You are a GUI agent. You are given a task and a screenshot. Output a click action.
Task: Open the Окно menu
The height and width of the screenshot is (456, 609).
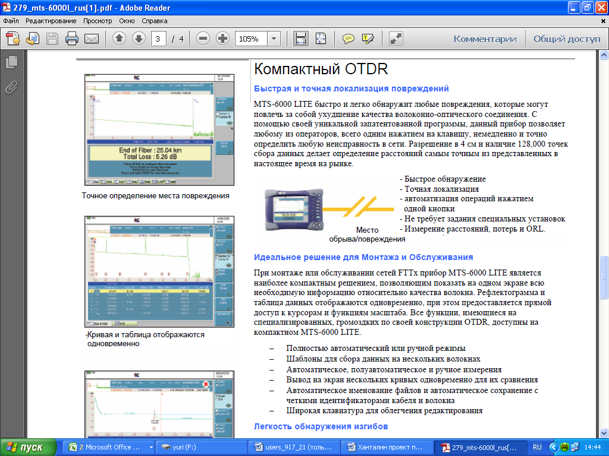(127, 21)
